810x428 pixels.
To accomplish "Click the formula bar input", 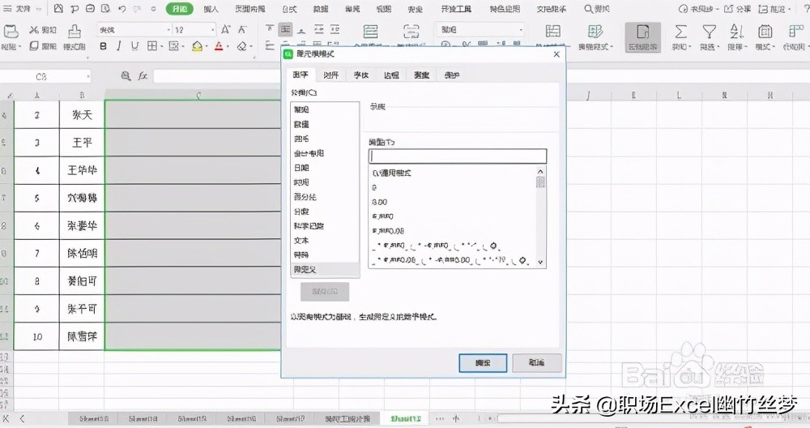I will (x=217, y=76).
